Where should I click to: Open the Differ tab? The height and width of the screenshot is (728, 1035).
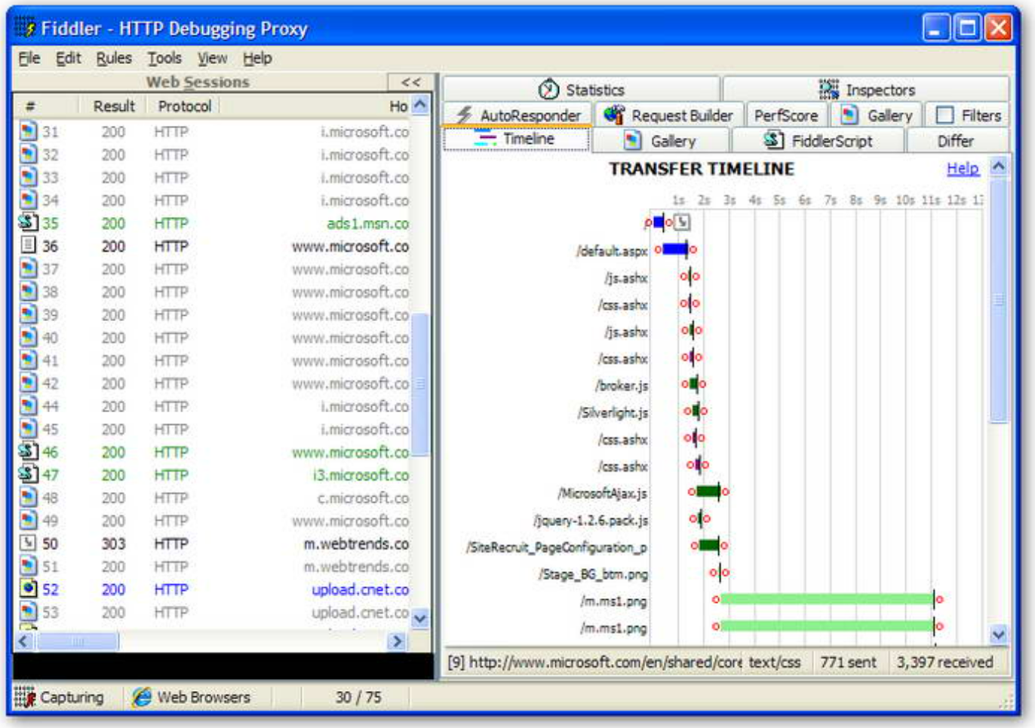coord(956,141)
